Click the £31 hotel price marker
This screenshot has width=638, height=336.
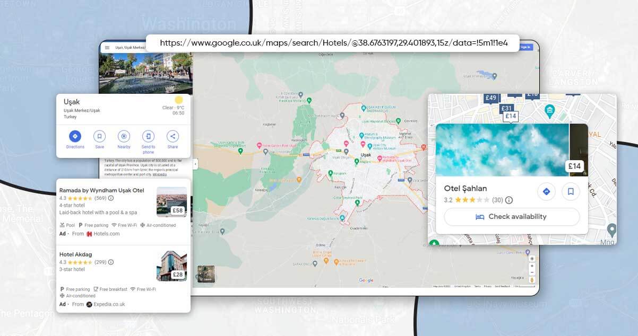pos(506,109)
